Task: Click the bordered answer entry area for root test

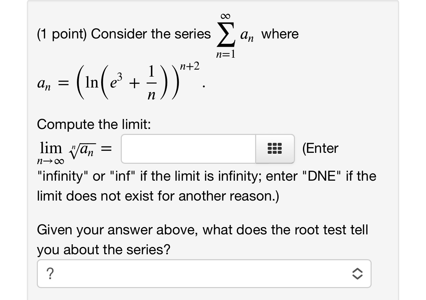Action: click(204, 273)
